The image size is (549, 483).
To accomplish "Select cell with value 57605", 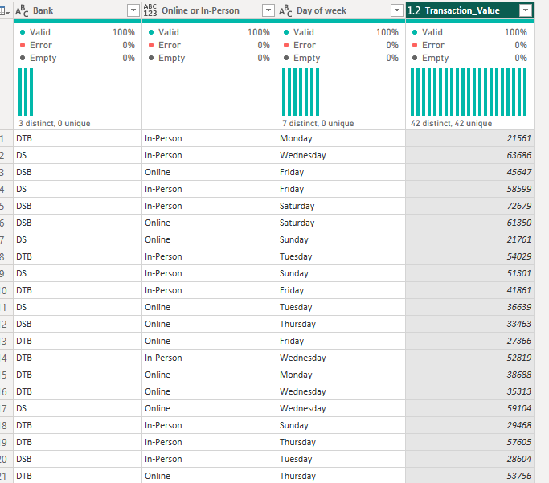I will 469,442.
